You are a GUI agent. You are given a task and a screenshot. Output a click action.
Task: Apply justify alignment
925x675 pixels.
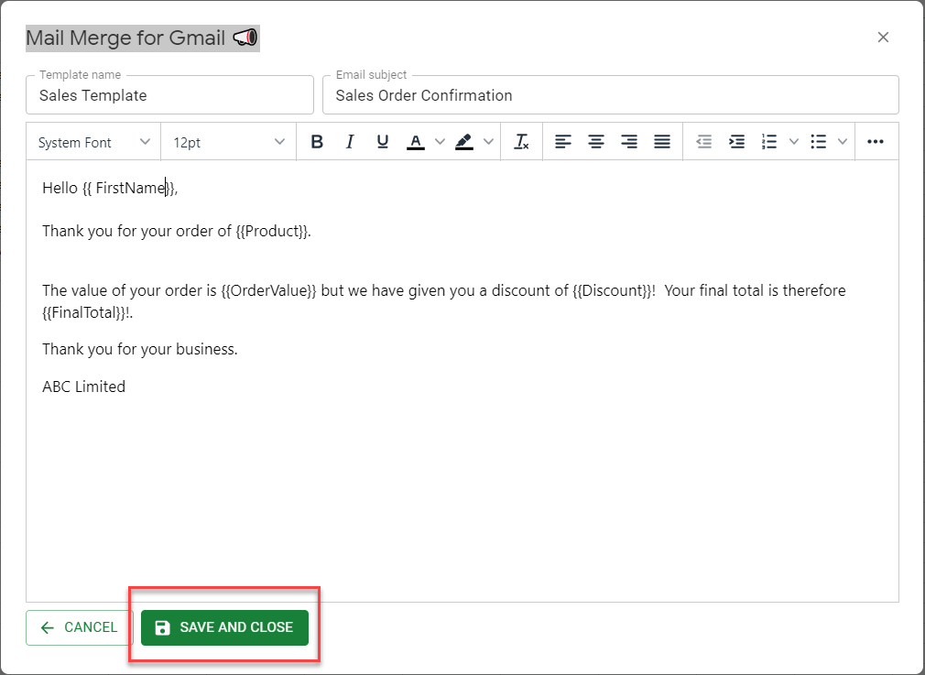coord(661,142)
